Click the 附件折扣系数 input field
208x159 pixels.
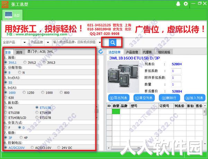[x=176, y=78]
